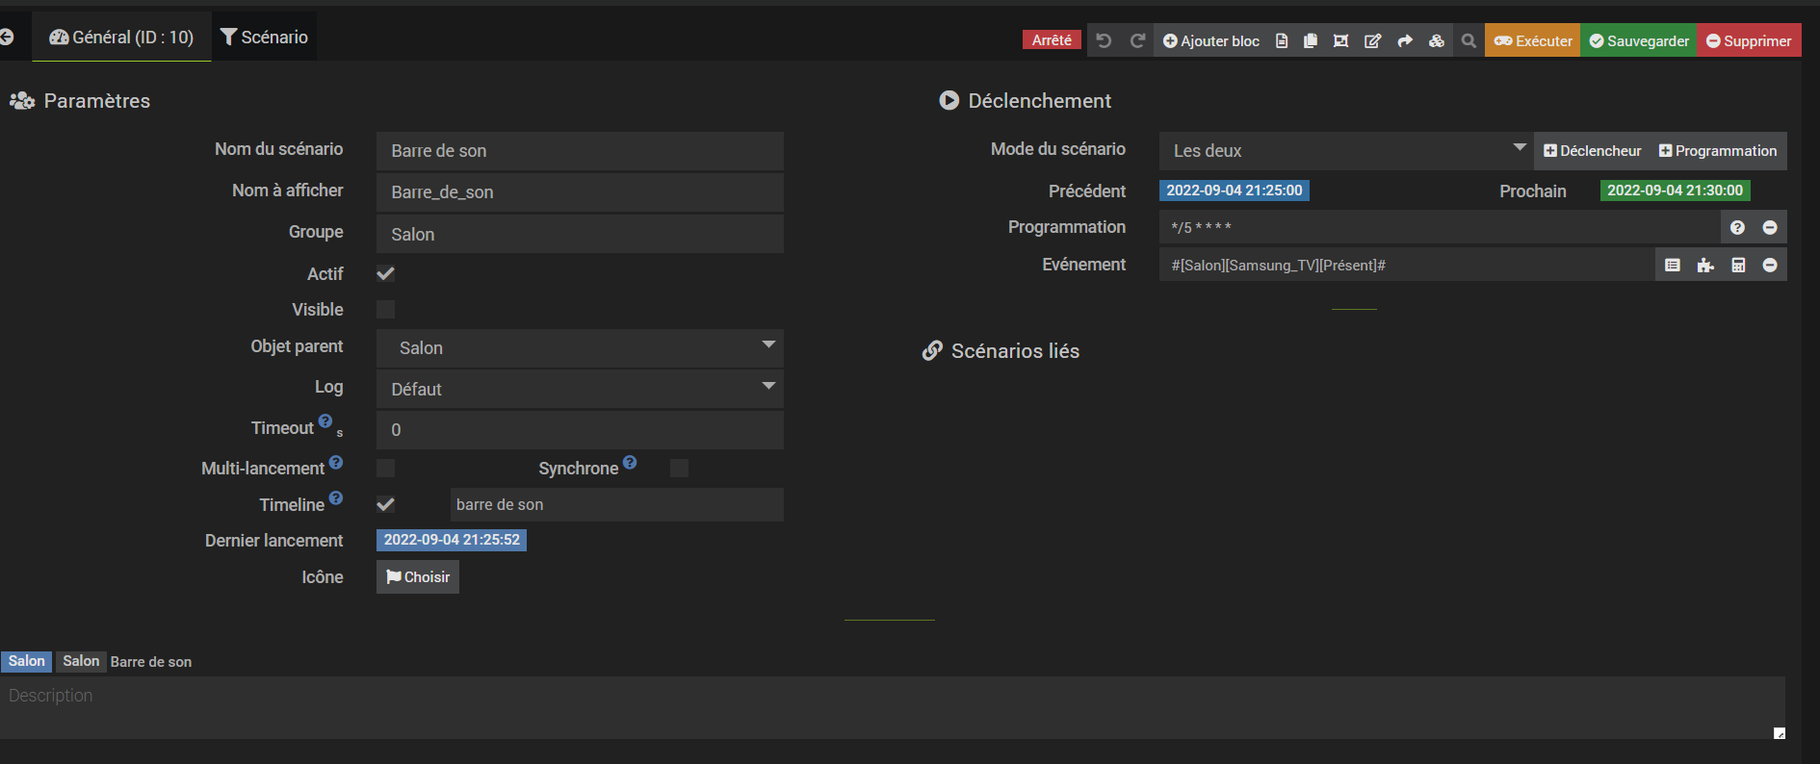The height and width of the screenshot is (764, 1820).
Task: Uncheck the Timeline checkbox
Action: point(385,504)
